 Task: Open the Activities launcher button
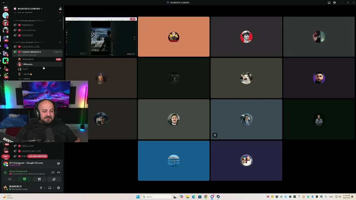click(x=39, y=179)
